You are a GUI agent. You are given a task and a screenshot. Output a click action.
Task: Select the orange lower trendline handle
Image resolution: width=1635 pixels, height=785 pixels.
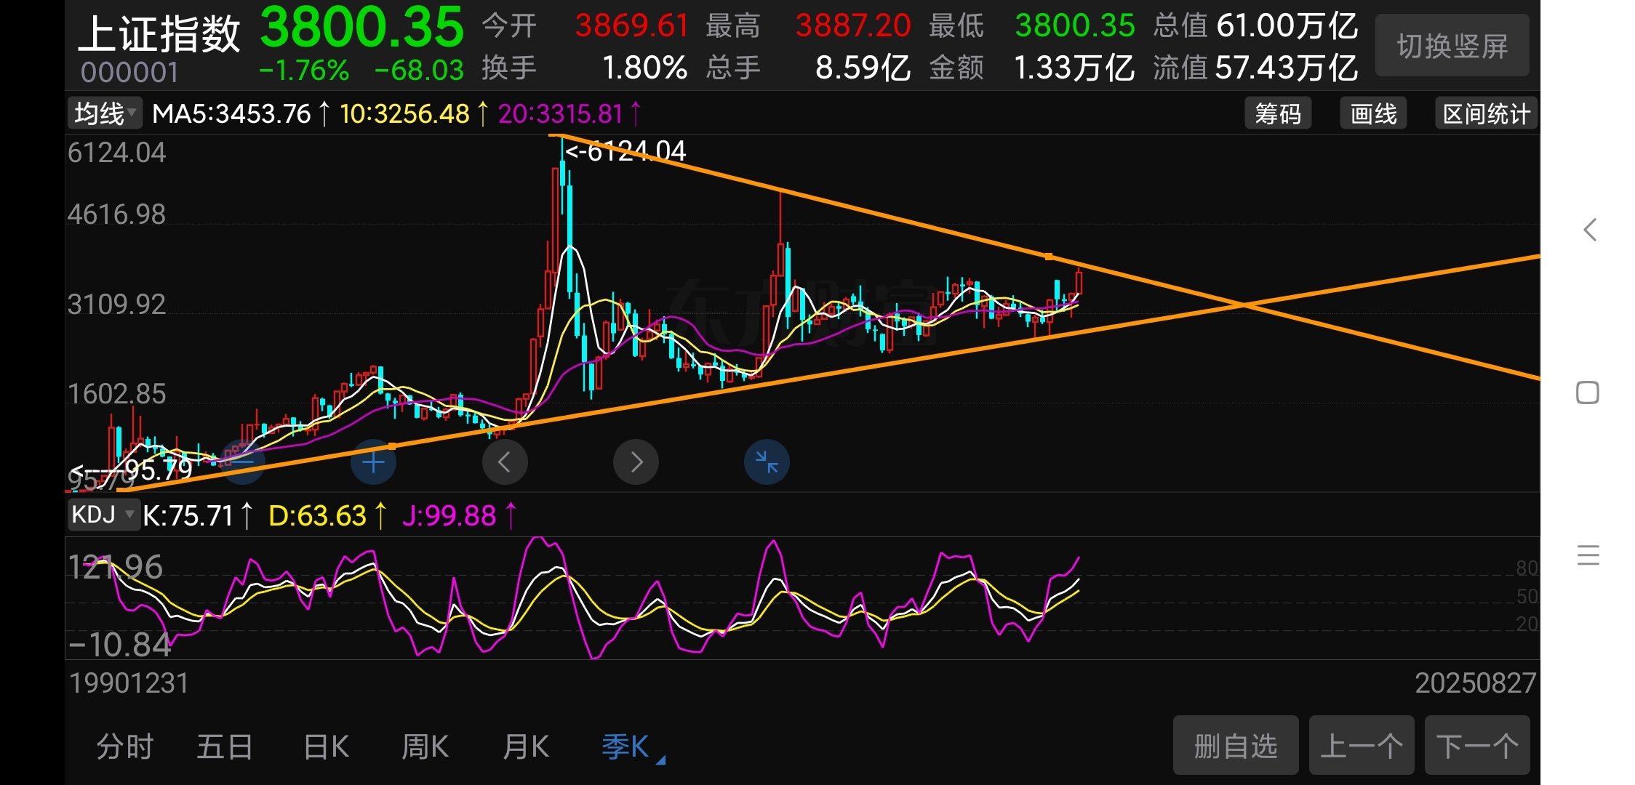tap(393, 446)
